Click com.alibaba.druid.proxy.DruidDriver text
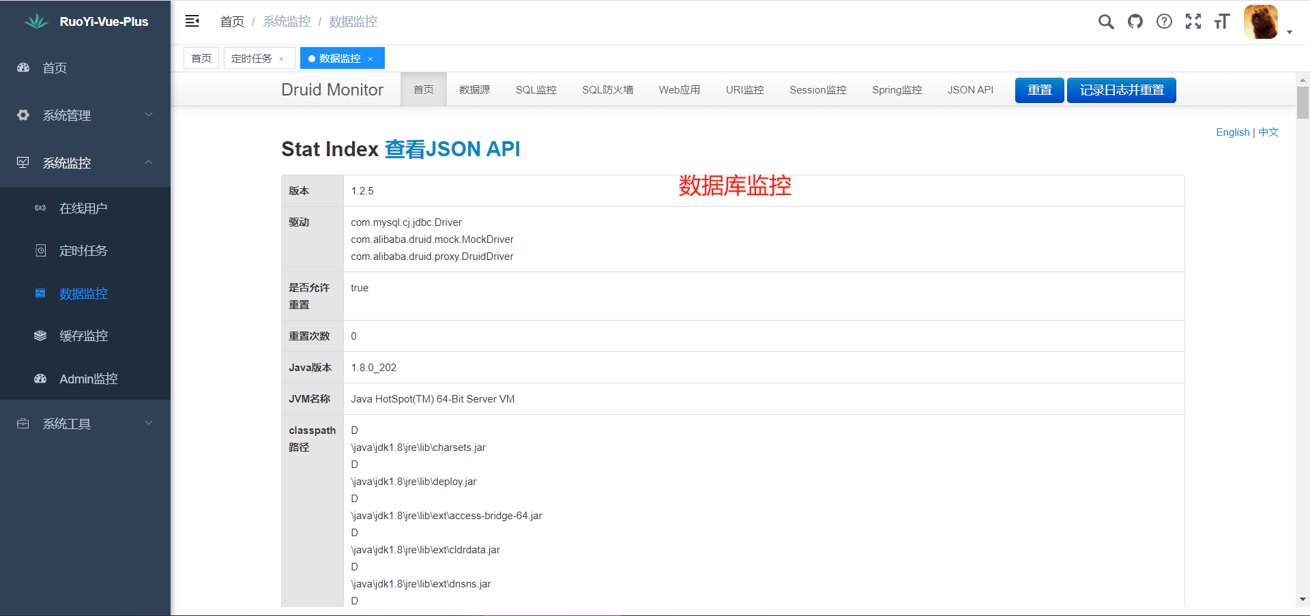Image resolution: width=1310 pixels, height=616 pixels. [x=432, y=256]
